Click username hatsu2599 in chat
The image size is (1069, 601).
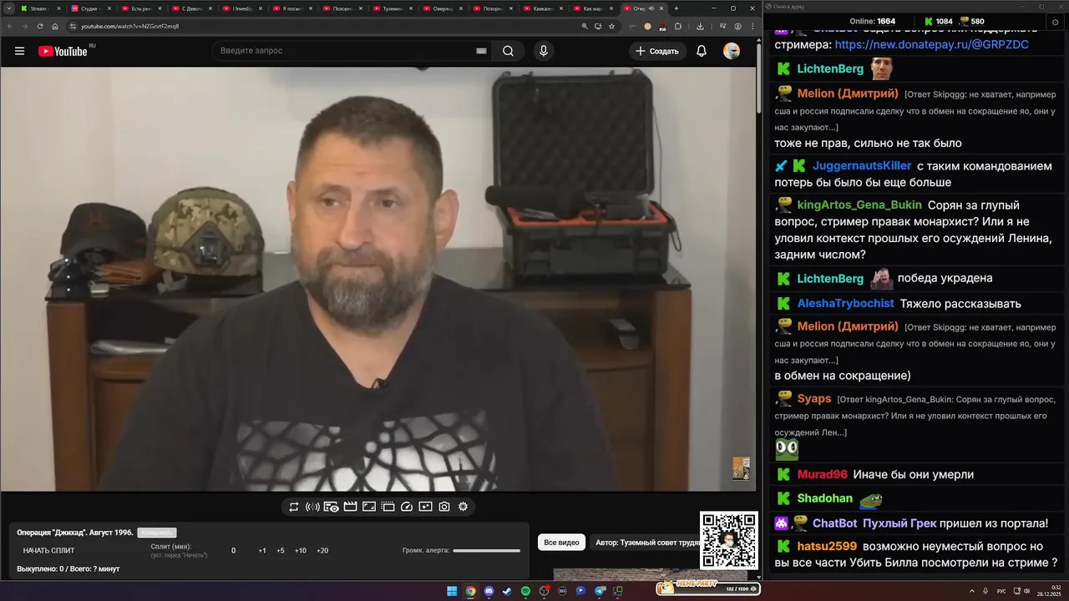[x=827, y=547]
